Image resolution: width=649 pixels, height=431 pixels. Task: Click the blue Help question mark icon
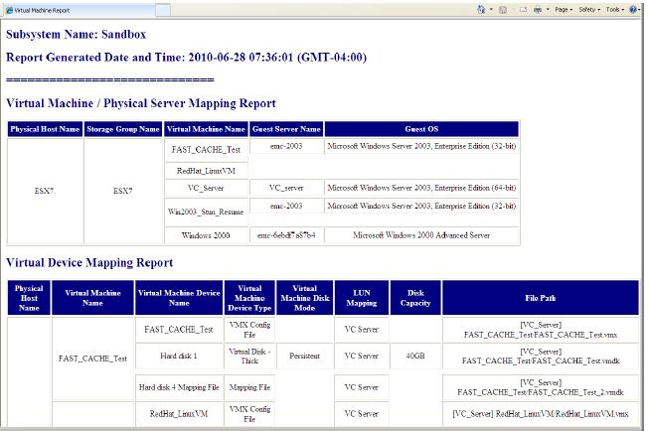click(x=633, y=10)
